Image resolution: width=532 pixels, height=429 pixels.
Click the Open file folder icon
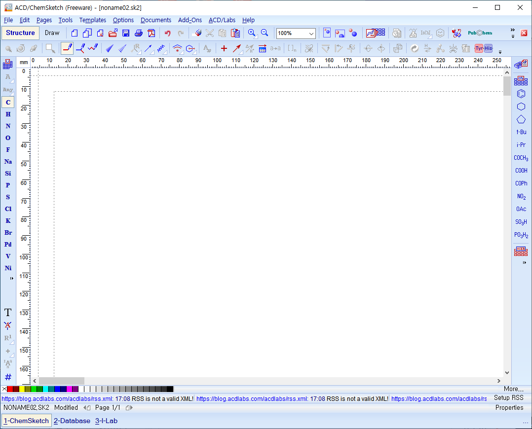coord(113,33)
